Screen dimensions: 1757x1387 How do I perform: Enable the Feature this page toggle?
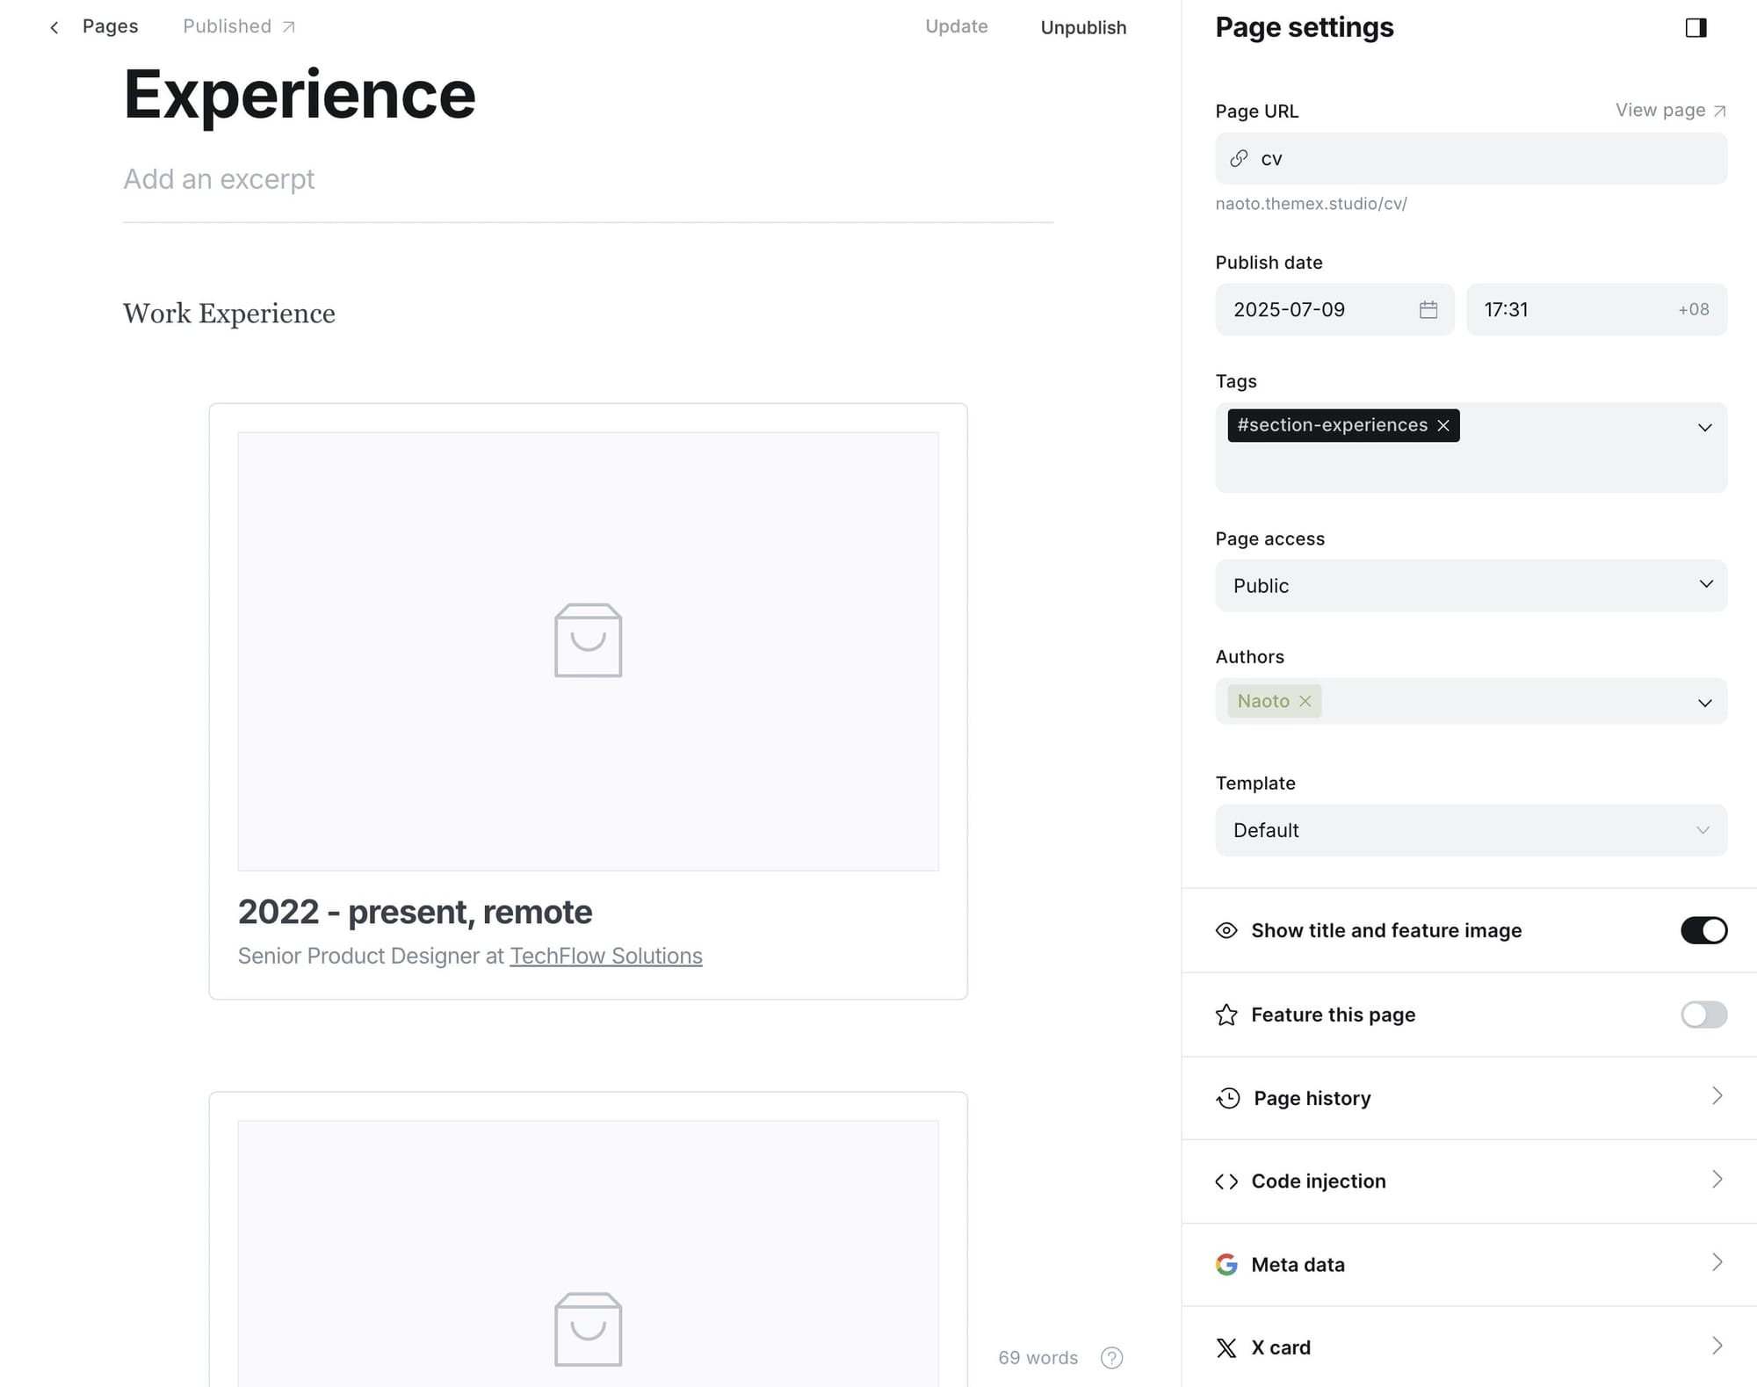1703,1015
